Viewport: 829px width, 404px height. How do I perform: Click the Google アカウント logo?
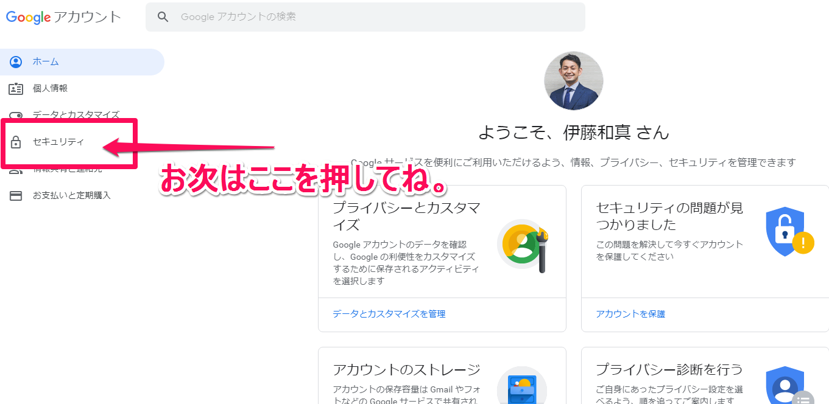(64, 17)
